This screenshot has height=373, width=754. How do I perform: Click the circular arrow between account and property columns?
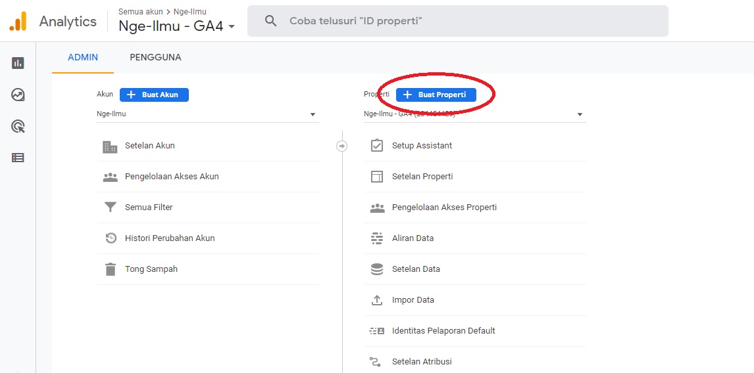tap(342, 146)
